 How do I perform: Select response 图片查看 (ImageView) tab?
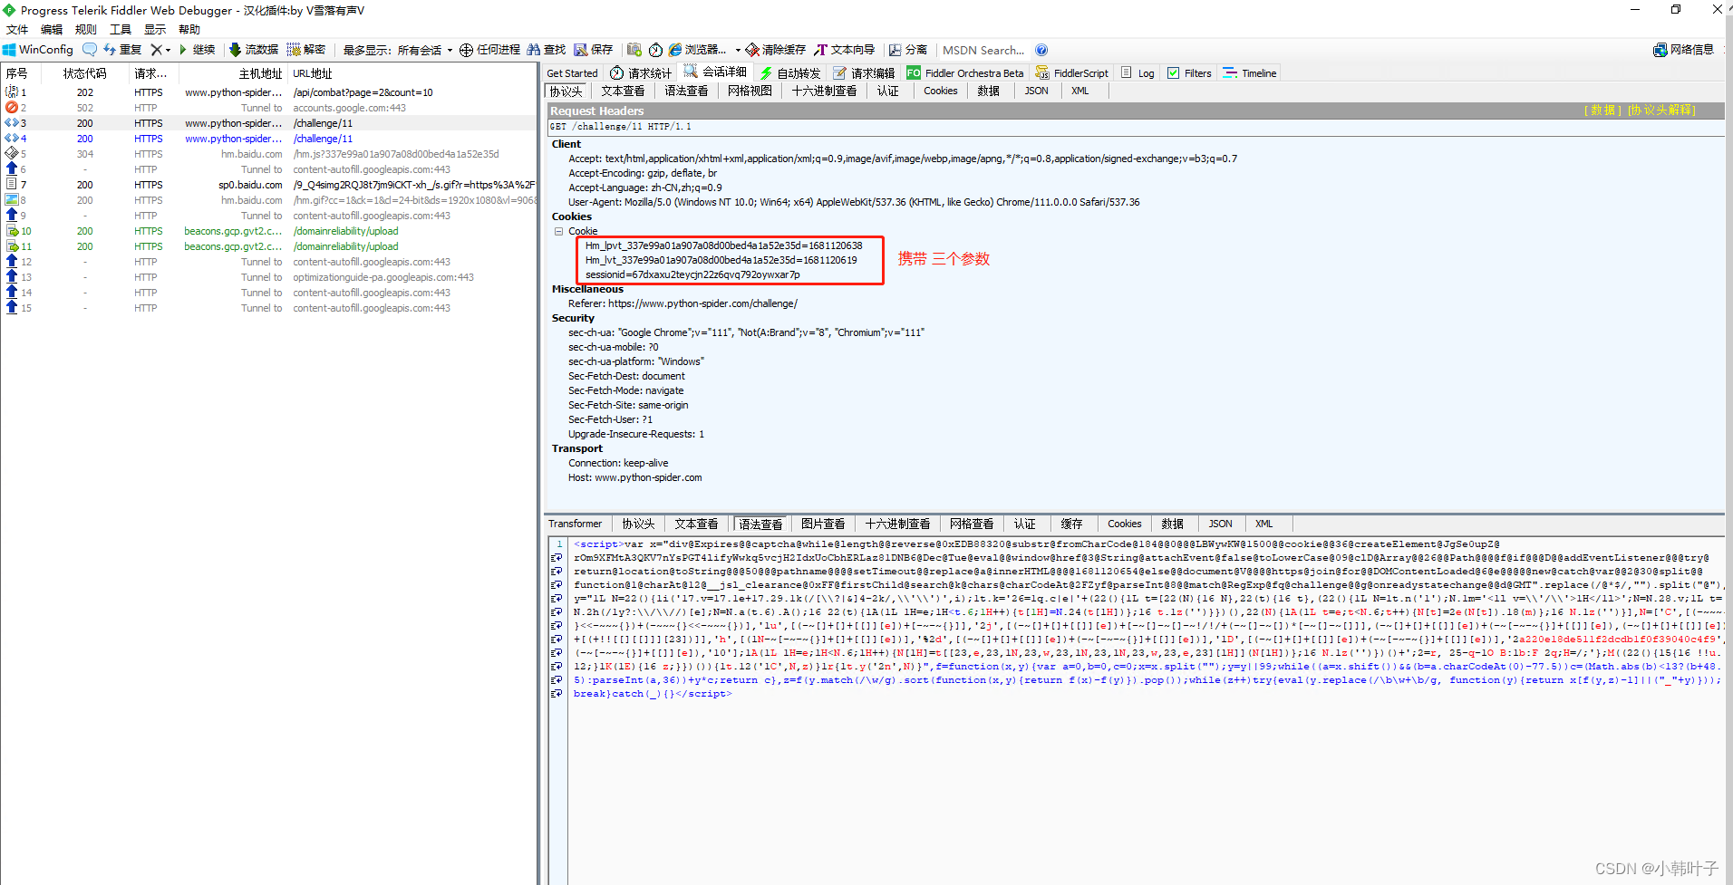(823, 524)
